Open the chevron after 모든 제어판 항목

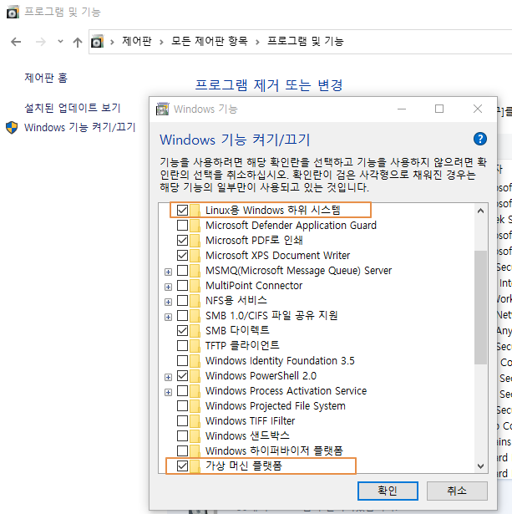(257, 42)
